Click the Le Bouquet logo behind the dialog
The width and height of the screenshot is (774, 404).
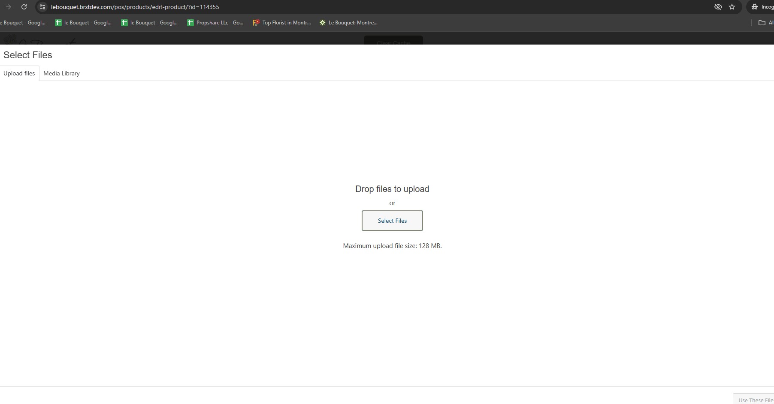(39, 41)
